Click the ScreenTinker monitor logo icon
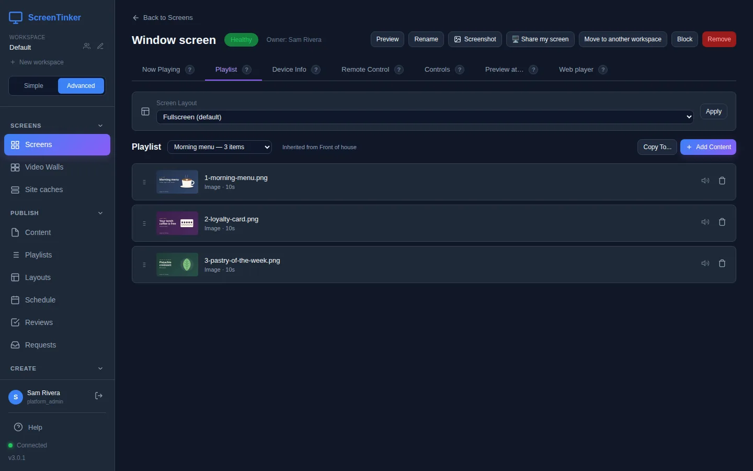This screenshot has height=471, width=753. click(16, 18)
